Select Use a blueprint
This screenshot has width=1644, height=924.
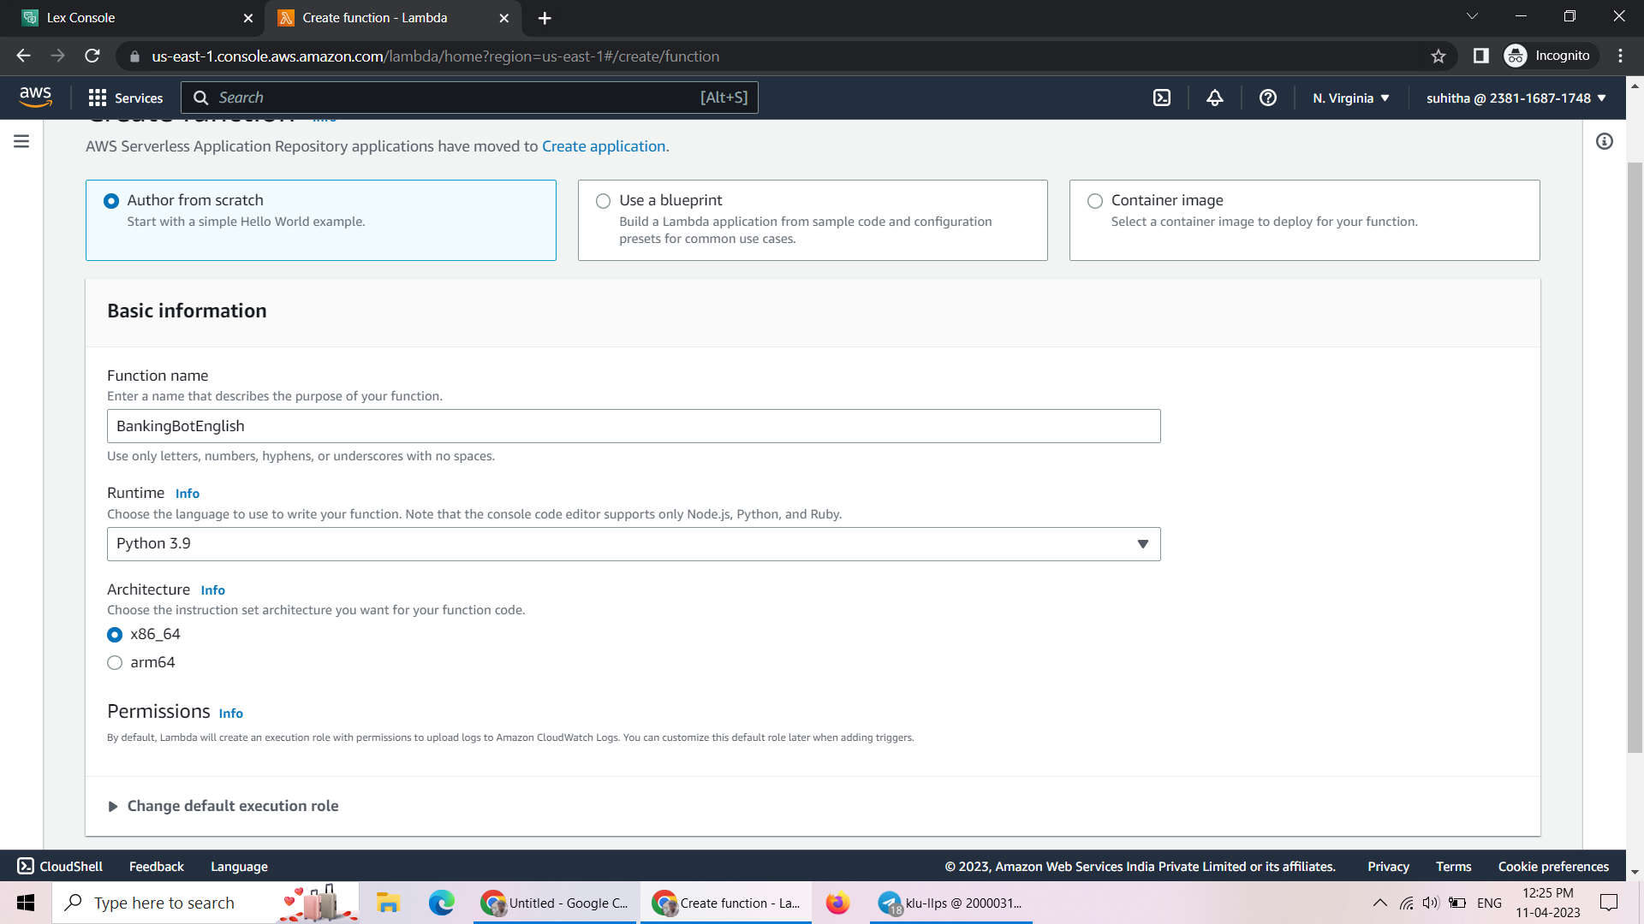click(604, 200)
